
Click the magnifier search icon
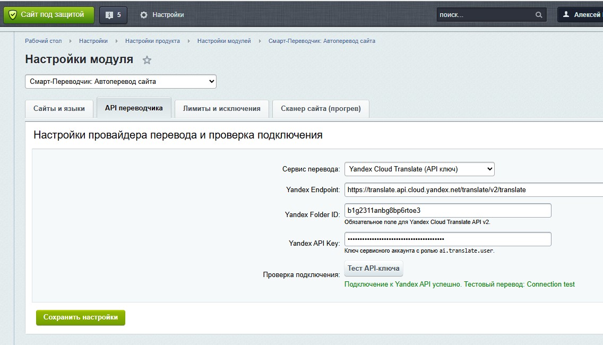point(539,15)
